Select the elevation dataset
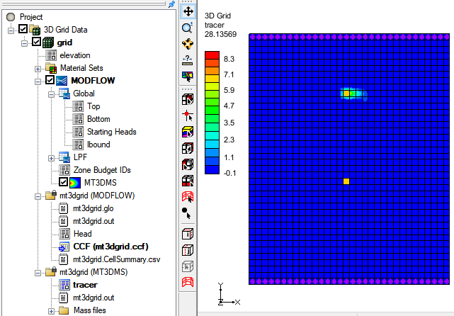This screenshot has height=316, width=454. click(75, 55)
